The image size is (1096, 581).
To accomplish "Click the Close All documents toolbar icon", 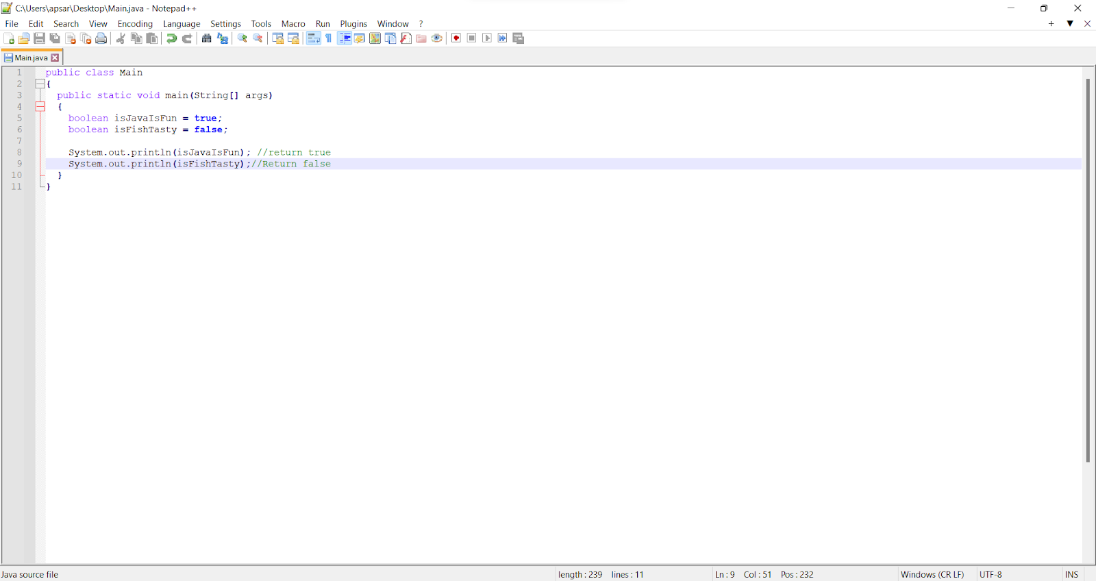I will tap(86, 38).
